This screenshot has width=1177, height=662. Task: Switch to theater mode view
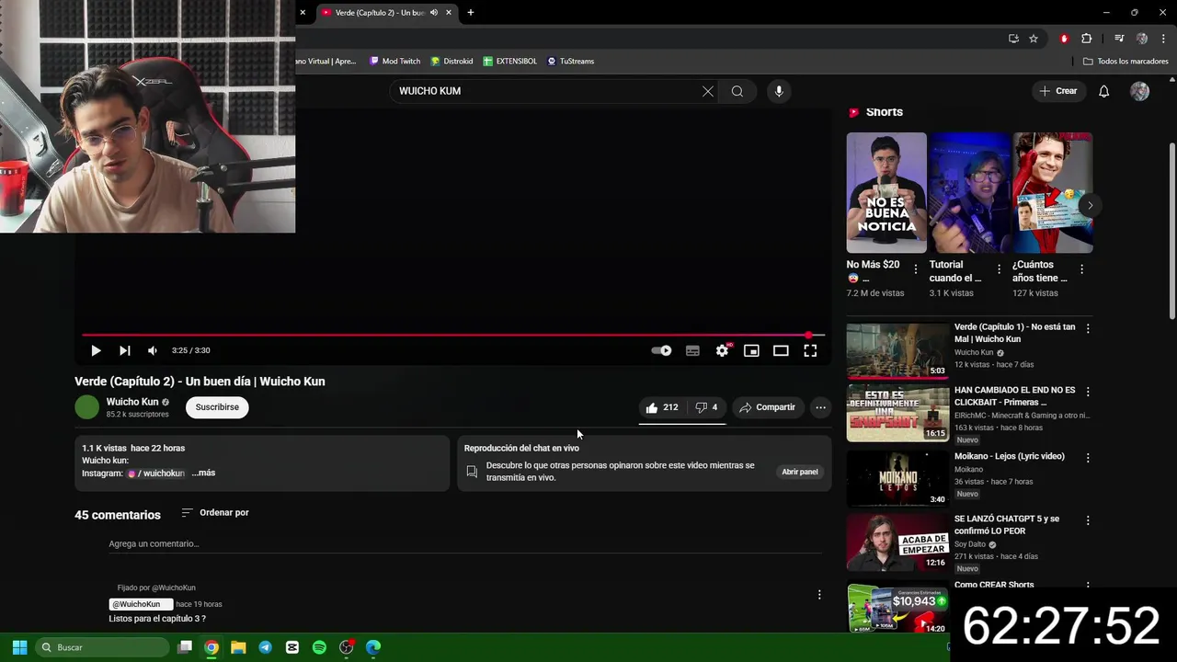(781, 350)
